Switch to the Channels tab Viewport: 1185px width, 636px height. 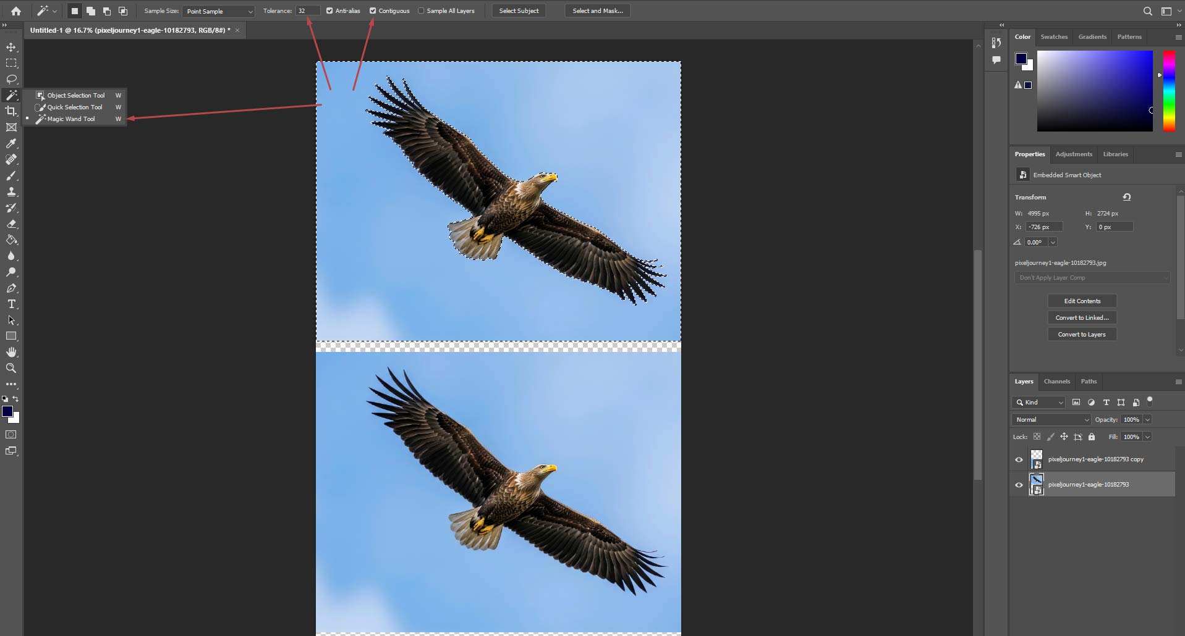coord(1056,381)
